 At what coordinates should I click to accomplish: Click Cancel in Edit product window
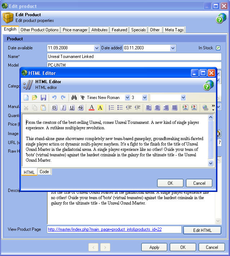click(212, 247)
